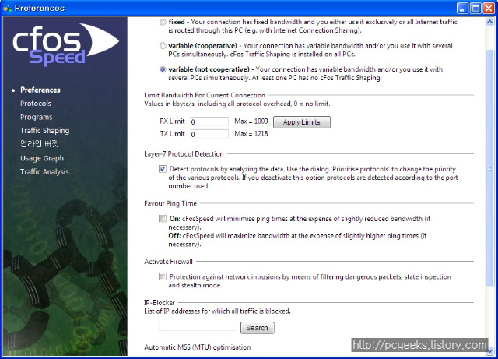Click the Preferences title bar app icon
498x359 pixels.
(7, 8)
